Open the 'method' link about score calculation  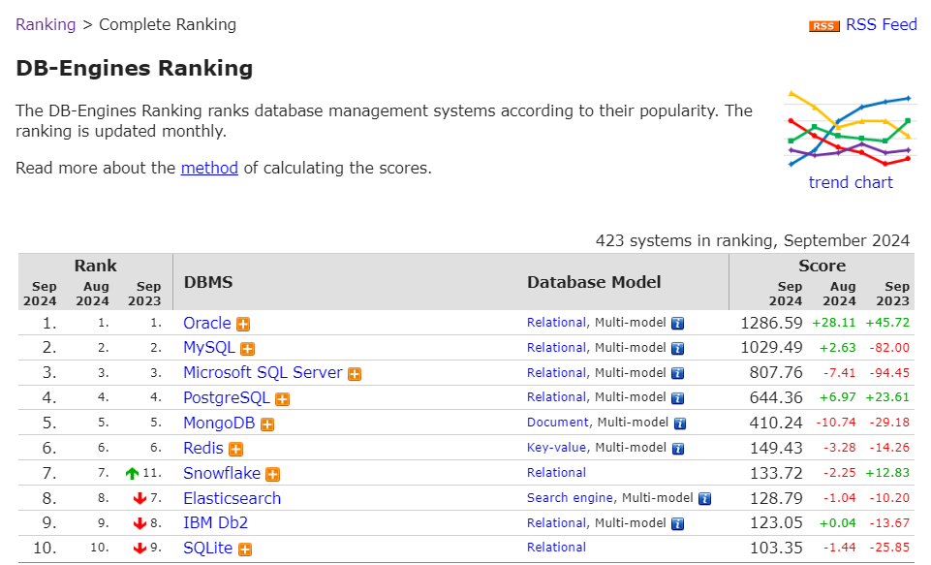click(x=209, y=168)
